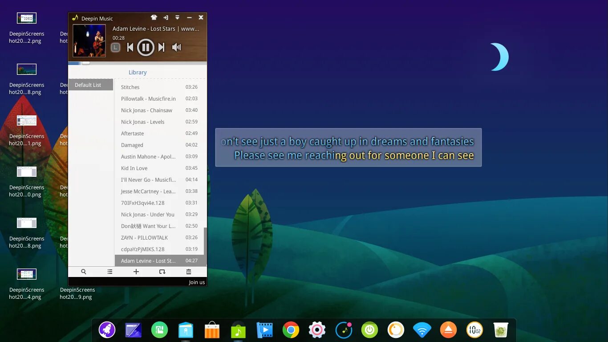Open the green power button dock icon

click(369, 330)
